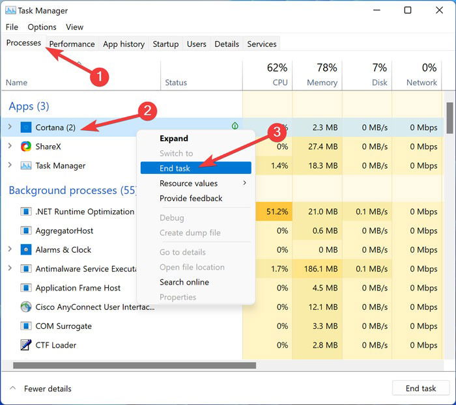This screenshot has height=405, width=456.
Task: Expand the Antimalware Service Executable group
Action: coord(10,268)
